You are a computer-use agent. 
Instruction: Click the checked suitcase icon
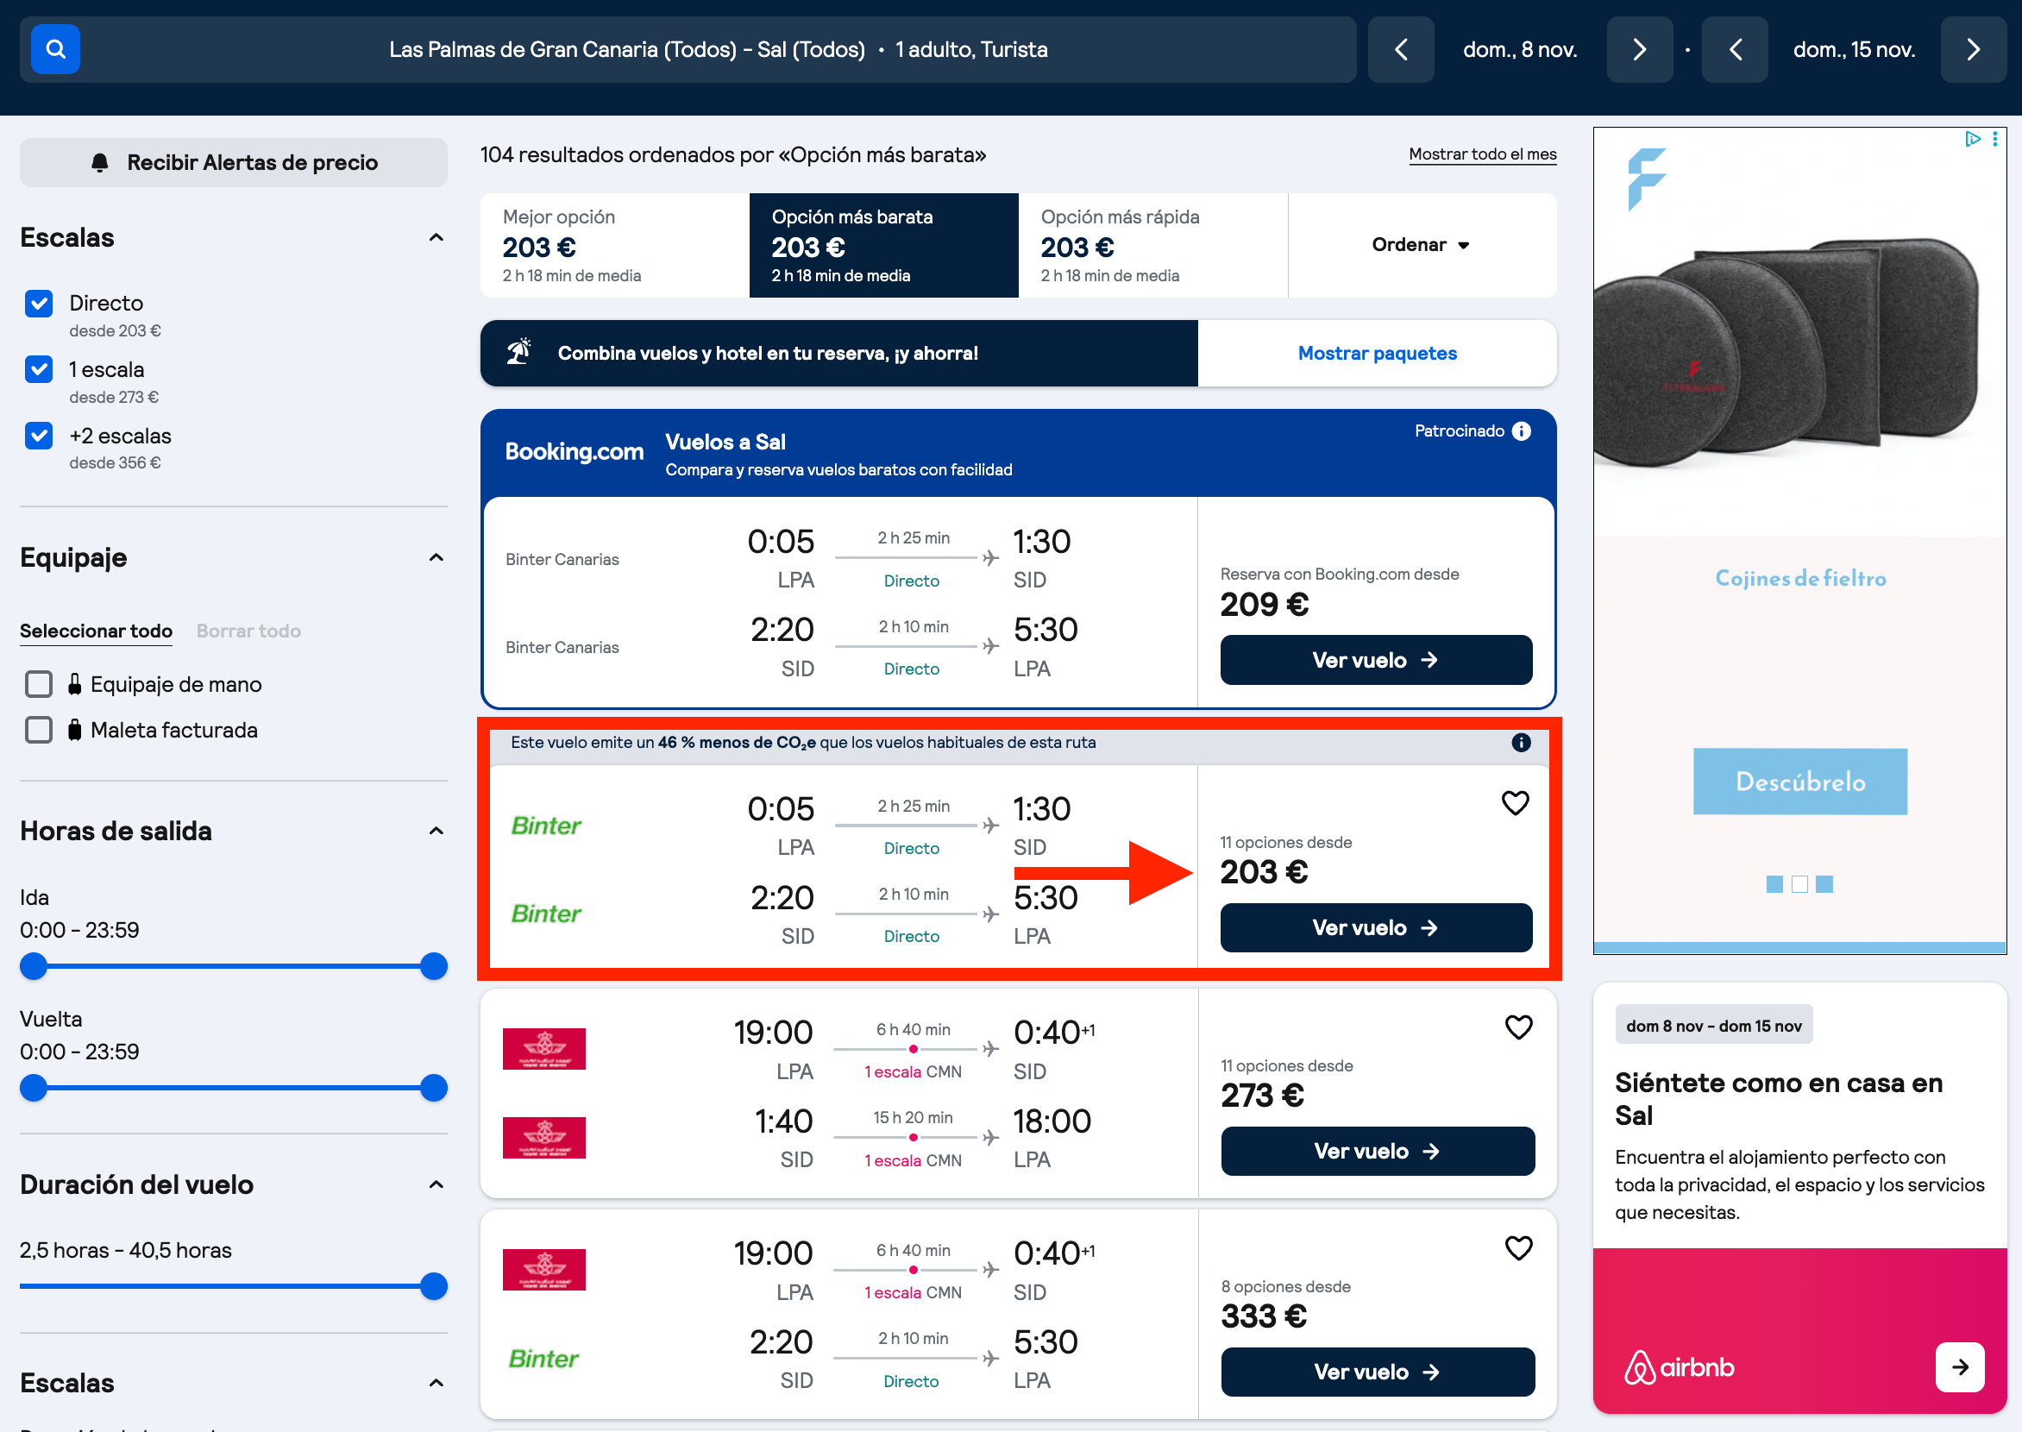tap(75, 730)
